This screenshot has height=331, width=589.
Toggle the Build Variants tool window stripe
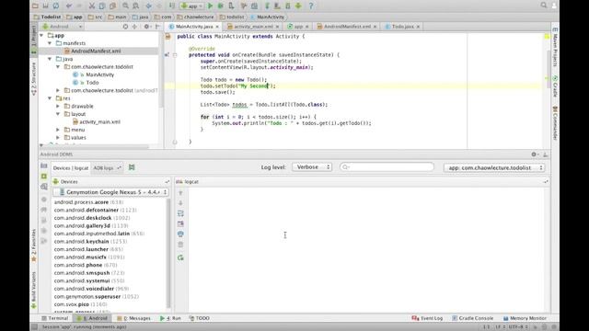pyautogui.click(x=34, y=290)
